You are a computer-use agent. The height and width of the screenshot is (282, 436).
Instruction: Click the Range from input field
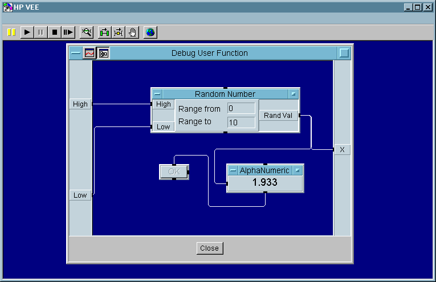pyautogui.click(x=241, y=108)
